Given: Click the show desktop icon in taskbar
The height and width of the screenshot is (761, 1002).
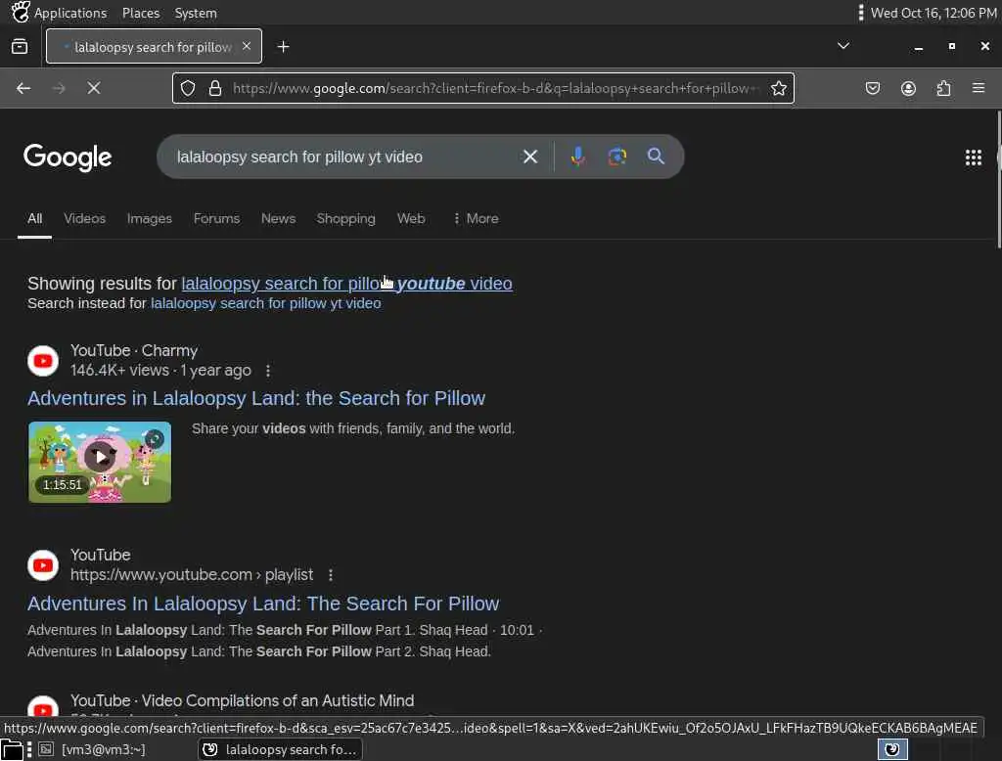Looking at the screenshot, I should 12,749.
